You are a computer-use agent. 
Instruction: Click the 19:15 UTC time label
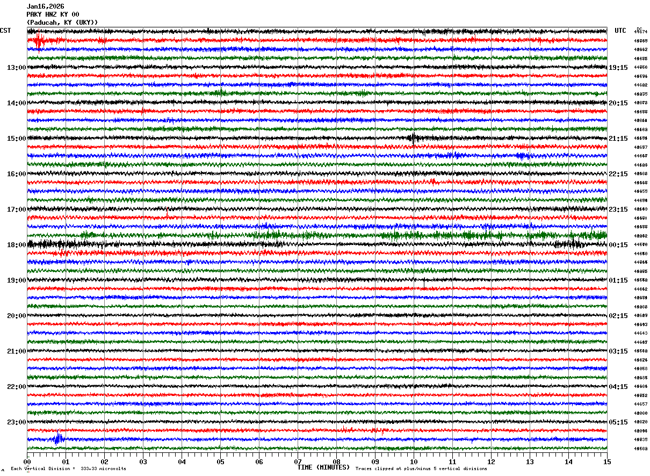coord(618,68)
